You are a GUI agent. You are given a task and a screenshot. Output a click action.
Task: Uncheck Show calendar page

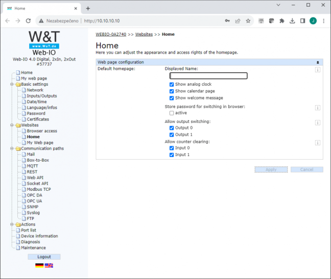172,91
